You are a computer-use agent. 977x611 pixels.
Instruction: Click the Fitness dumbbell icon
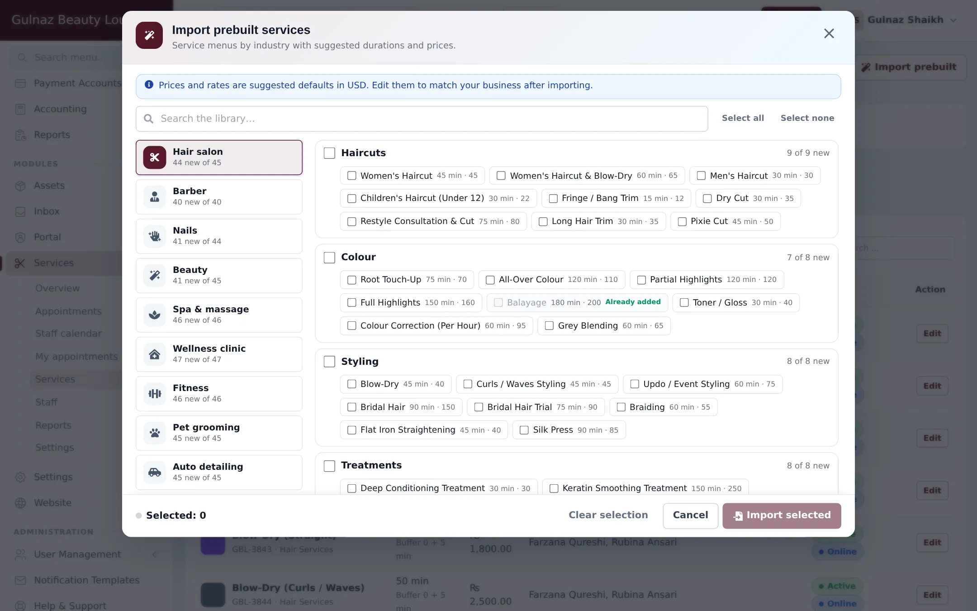coord(155,394)
